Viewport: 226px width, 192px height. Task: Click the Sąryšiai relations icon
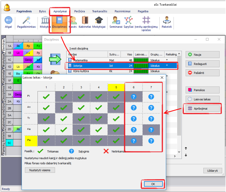(x=128, y=21)
